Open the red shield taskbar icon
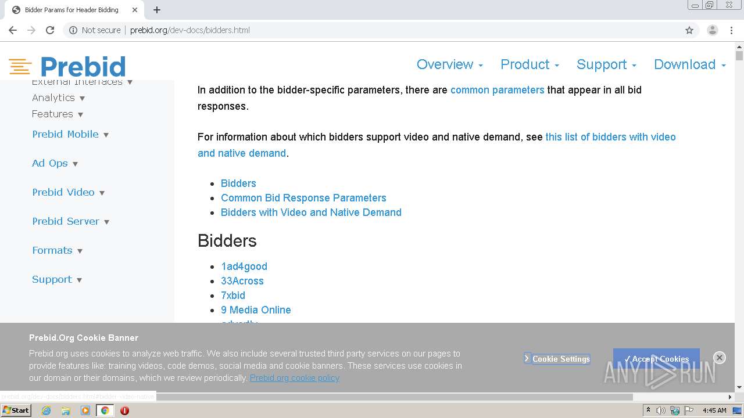 click(x=124, y=410)
